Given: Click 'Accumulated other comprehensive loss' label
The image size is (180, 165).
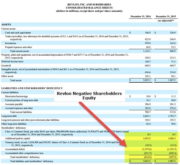Looking at the screenshot, I should [x=24, y=153].
